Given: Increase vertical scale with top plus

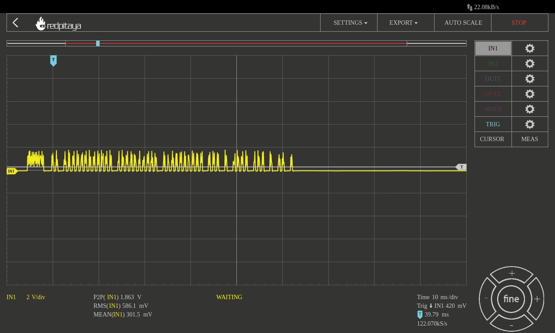Looking at the screenshot, I should (x=512, y=274).
